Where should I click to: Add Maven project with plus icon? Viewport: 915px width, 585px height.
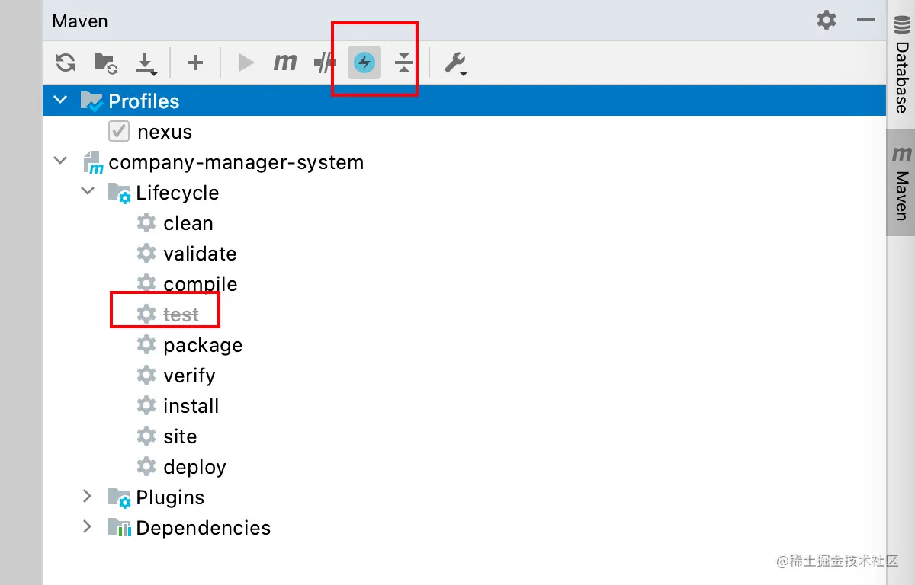tap(195, 62)
